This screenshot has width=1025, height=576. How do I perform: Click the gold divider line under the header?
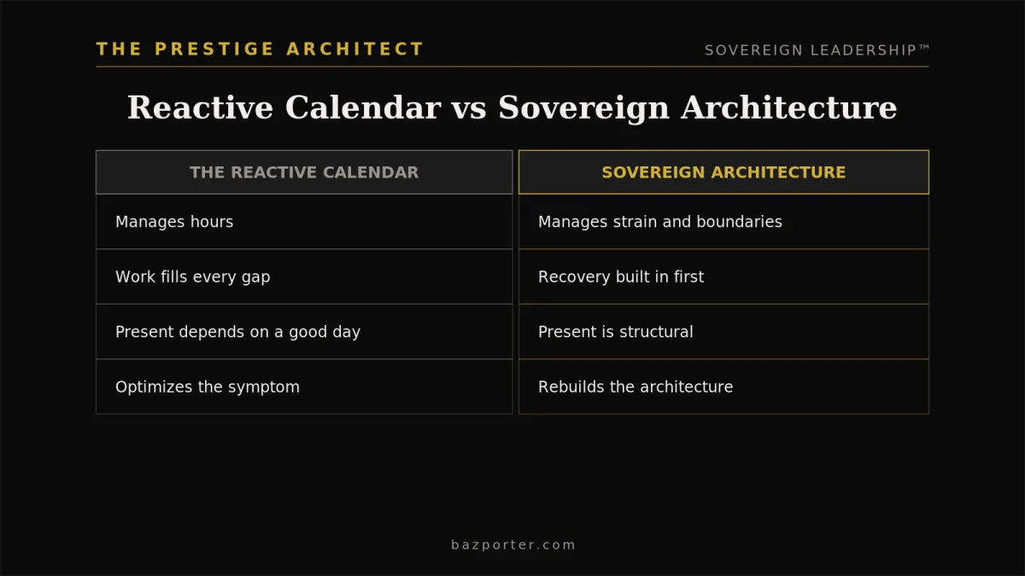coord(512,67)
